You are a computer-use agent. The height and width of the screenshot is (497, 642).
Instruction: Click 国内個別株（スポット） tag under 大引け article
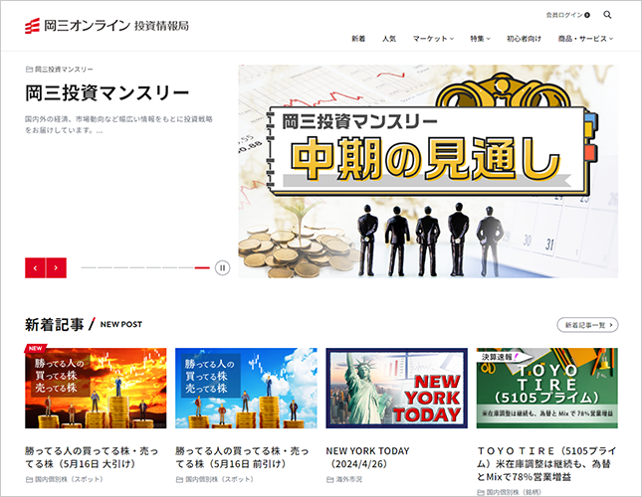(x=65, y=479)
